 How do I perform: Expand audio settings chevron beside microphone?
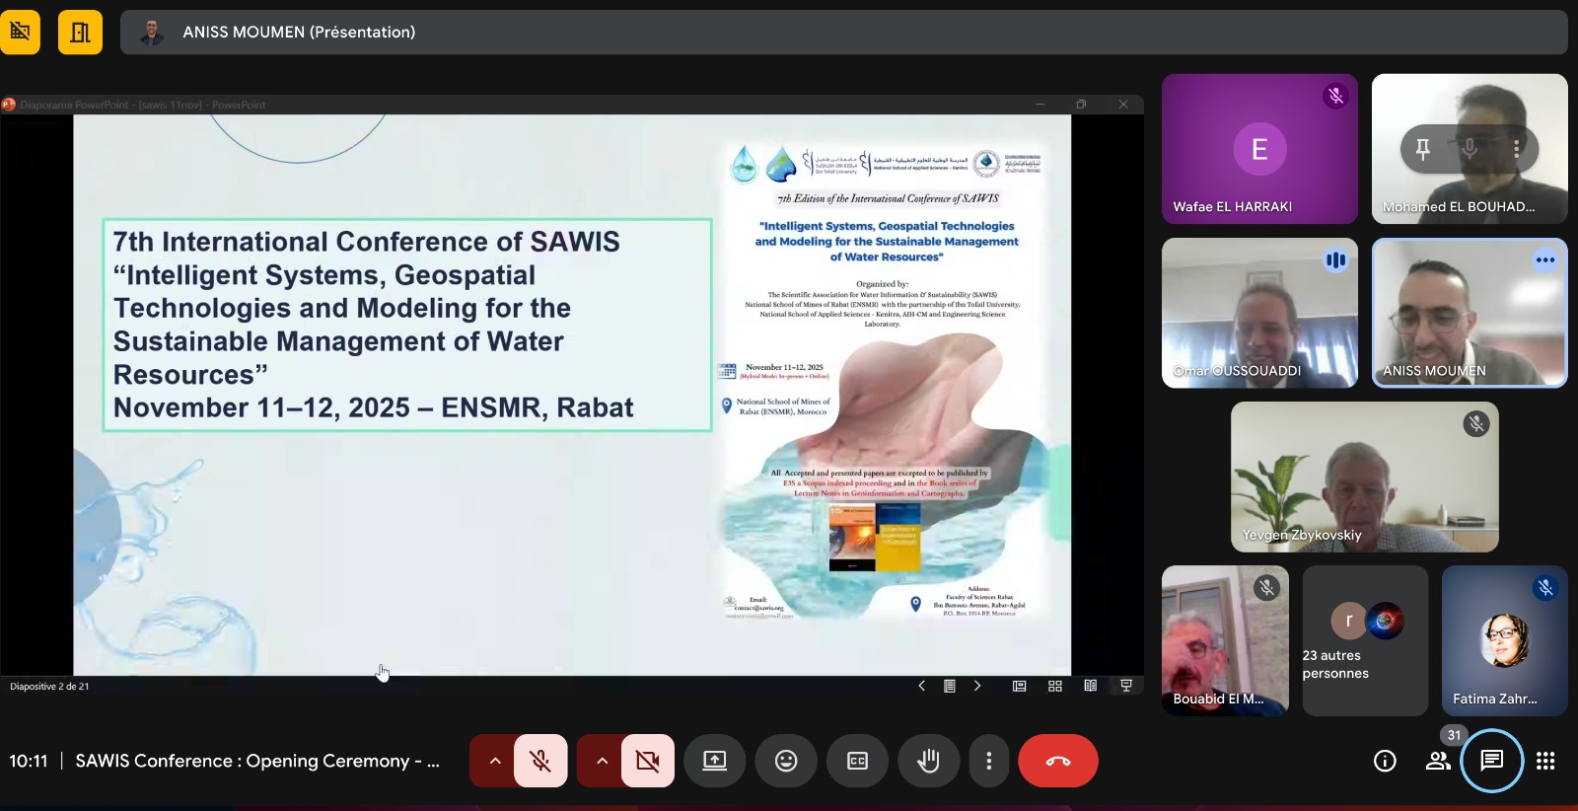pyautogui.click(x=495, y=761)
